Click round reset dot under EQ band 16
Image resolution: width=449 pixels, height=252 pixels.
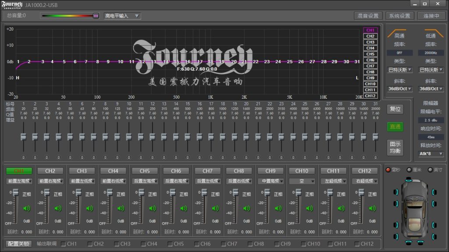pos(200,157)
